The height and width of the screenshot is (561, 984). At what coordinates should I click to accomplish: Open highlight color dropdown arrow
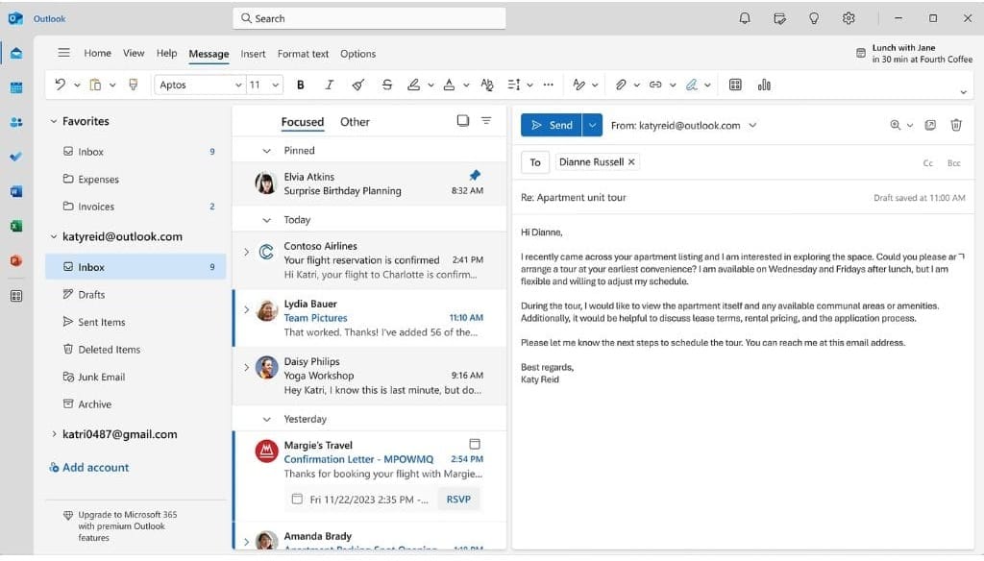pos(430,85)
